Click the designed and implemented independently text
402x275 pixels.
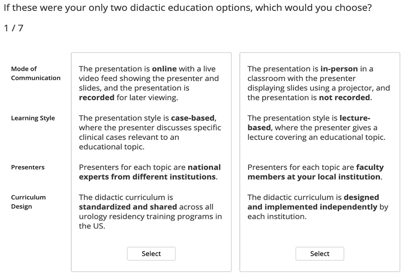[x=318, y=207]
